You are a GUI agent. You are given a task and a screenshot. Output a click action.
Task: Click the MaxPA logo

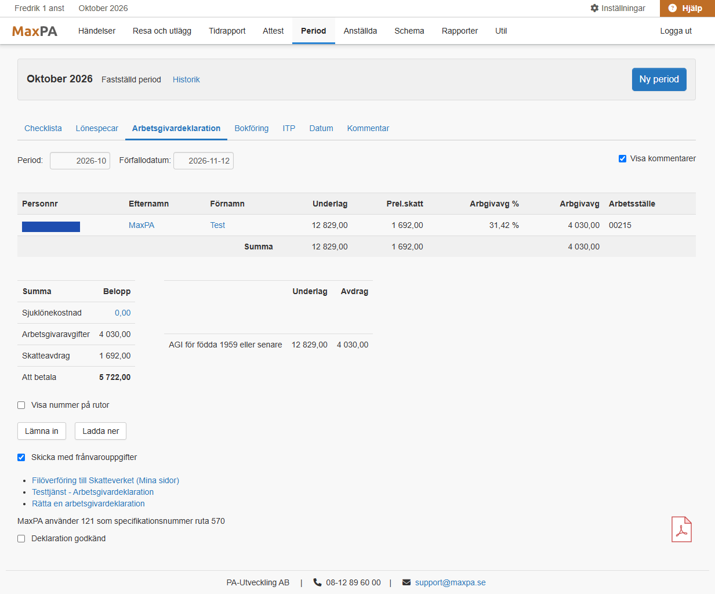[35, 31]
